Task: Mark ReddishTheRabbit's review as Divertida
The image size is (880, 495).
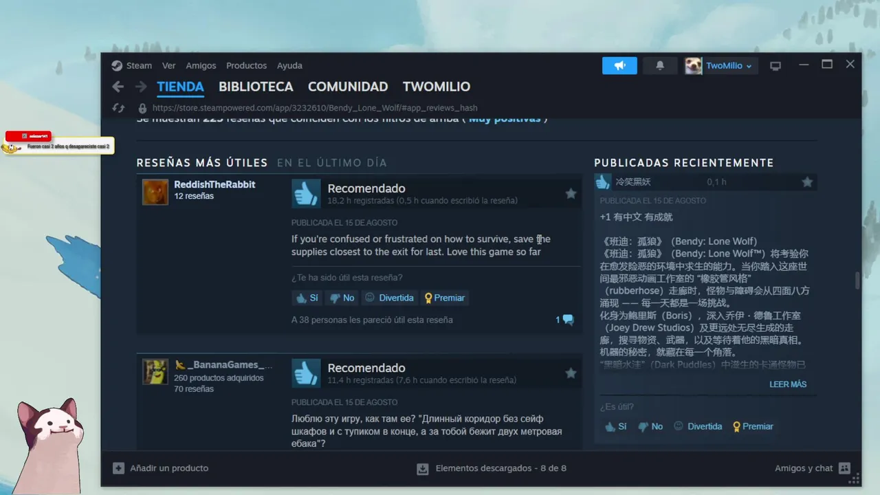Action: coord(389,298)
